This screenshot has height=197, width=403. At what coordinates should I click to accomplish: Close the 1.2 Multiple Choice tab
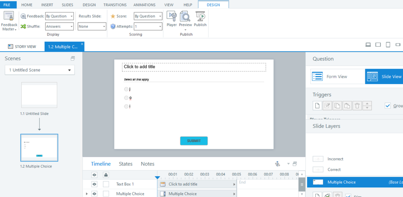pyautogui.click(x=82, y=44)
